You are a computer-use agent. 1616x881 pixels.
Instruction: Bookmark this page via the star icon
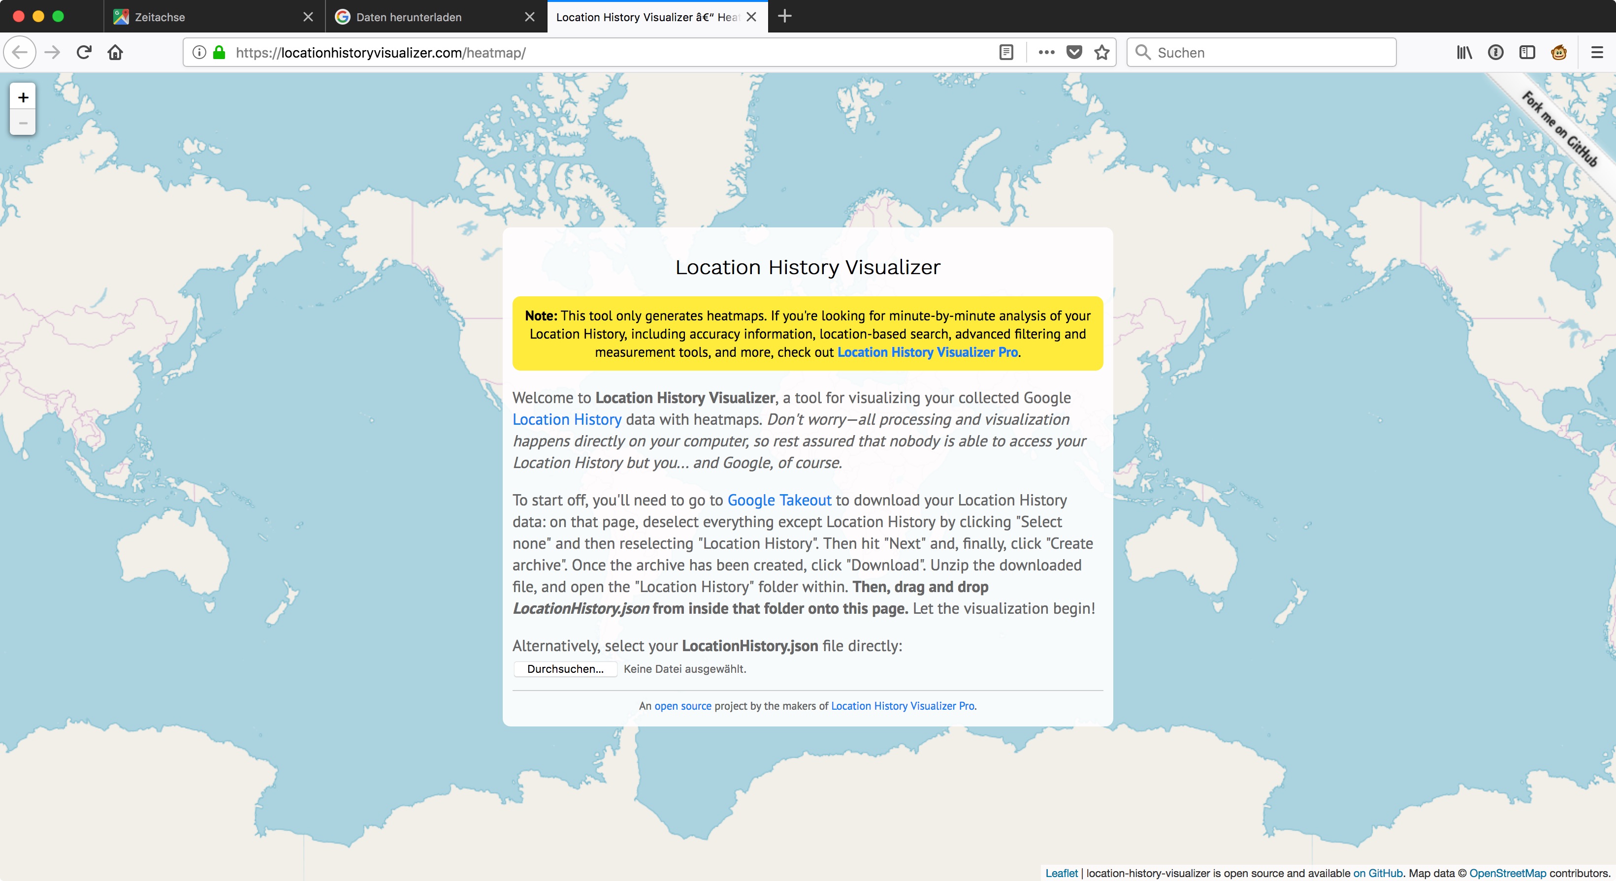point(1101,52)
